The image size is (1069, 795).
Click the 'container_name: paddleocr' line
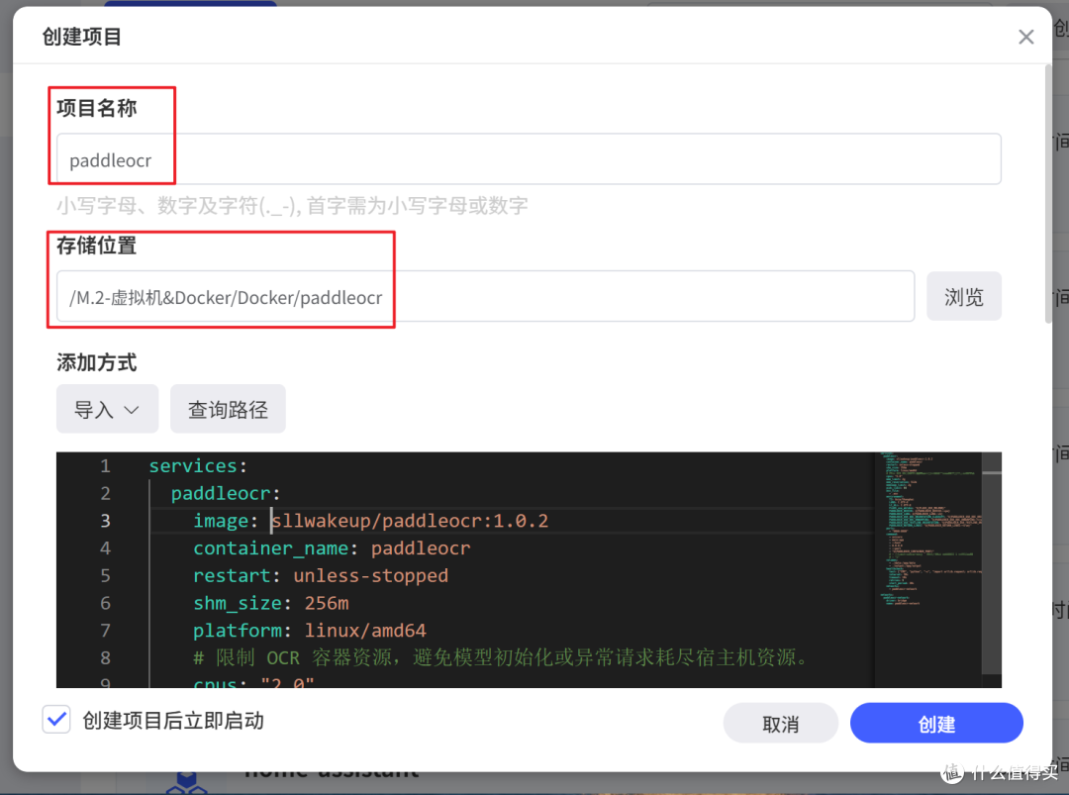(x=332, y=548)
